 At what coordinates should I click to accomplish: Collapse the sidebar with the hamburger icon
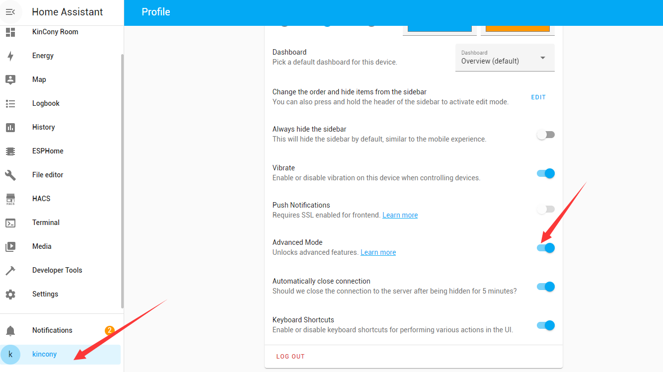coord(10,12)
